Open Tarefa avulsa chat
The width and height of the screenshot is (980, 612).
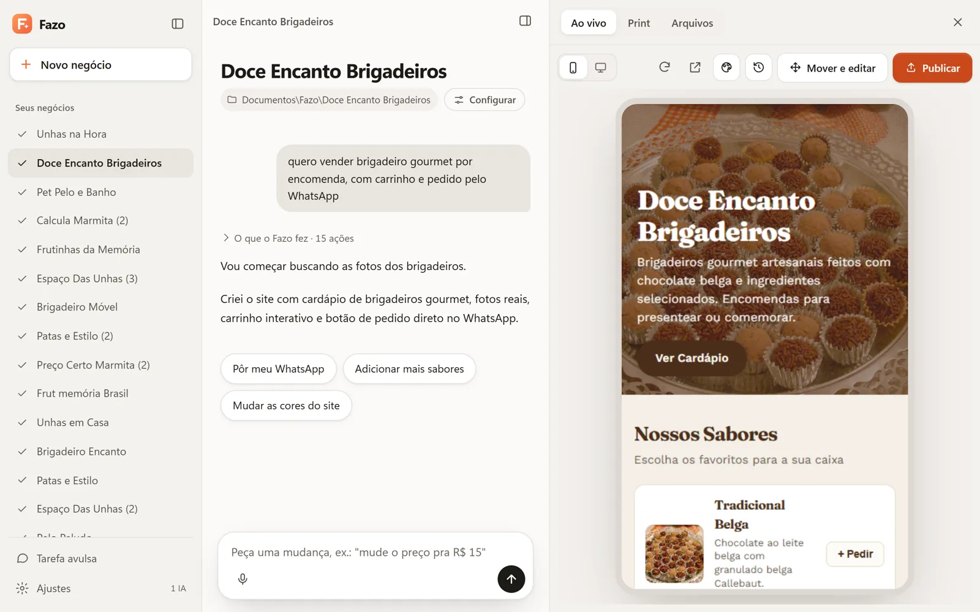pos(100,559)
